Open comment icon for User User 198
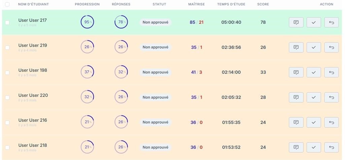This screenshot has width=345, height=160. click(296, 72)
